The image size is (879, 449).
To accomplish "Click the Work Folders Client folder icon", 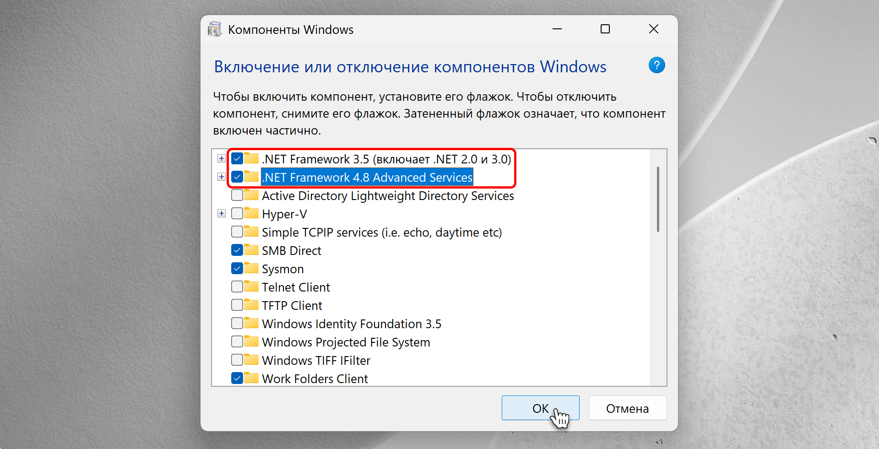I will (251, 378).
